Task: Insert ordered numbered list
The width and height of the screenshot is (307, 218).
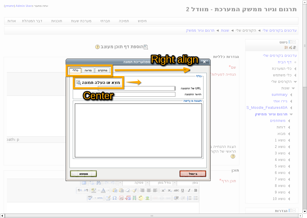Action: tap(189, 198)
